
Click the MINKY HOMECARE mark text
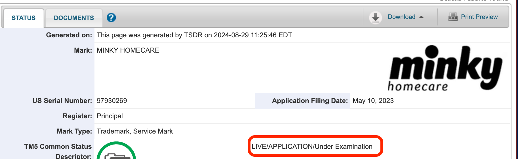(128, 50)
